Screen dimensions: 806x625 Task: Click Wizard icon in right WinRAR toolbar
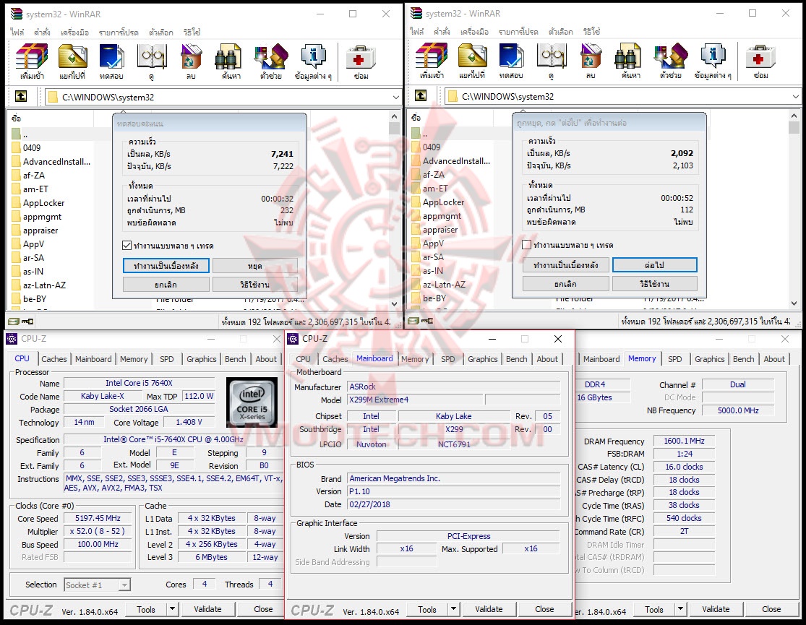[x=671, y=61]
